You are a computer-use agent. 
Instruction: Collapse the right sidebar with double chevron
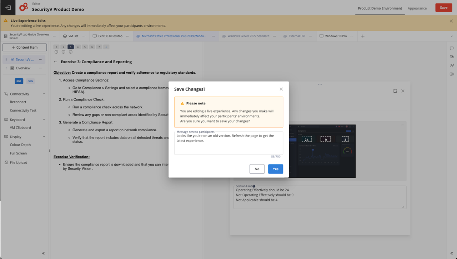452,253
